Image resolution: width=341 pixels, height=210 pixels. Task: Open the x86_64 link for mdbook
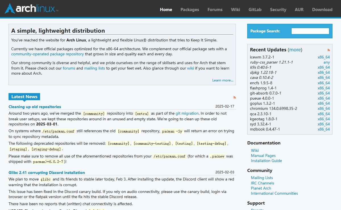pos(324,129)
